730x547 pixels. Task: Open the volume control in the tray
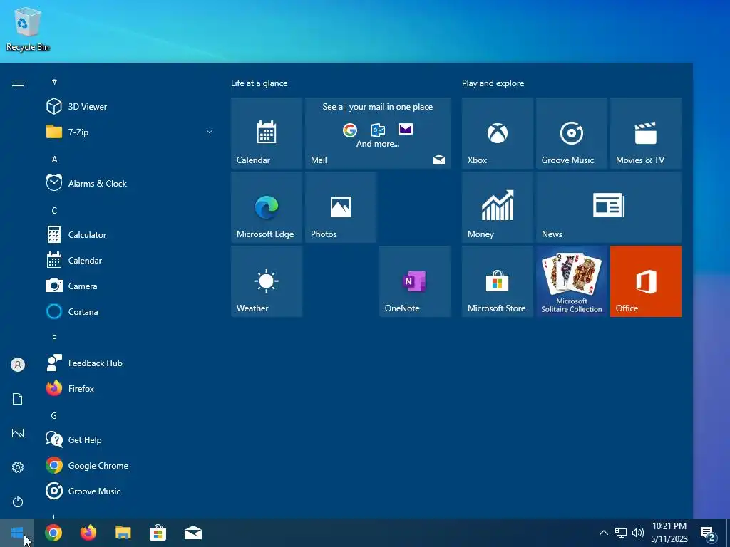pyautogui.click(x=638, y=533)
